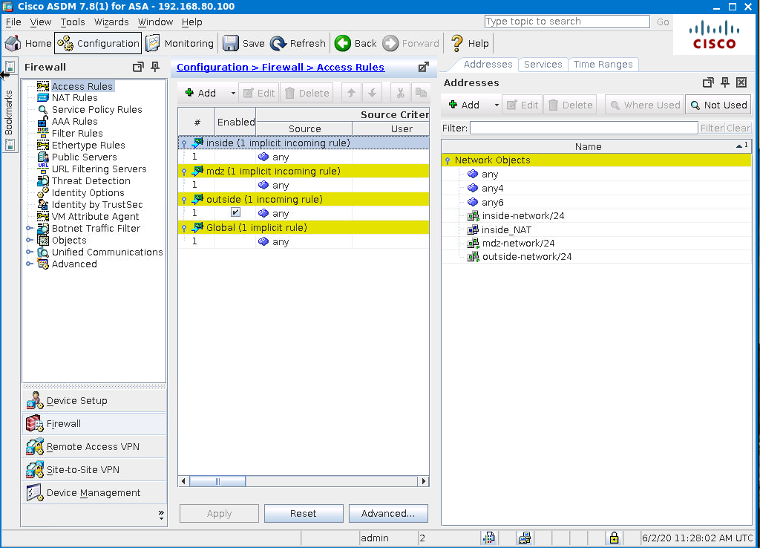Viewport: 760px width, 548px height.
Task: Follow the Configuration > Firewall > Access Rules link
Action: tap(280, 68)
